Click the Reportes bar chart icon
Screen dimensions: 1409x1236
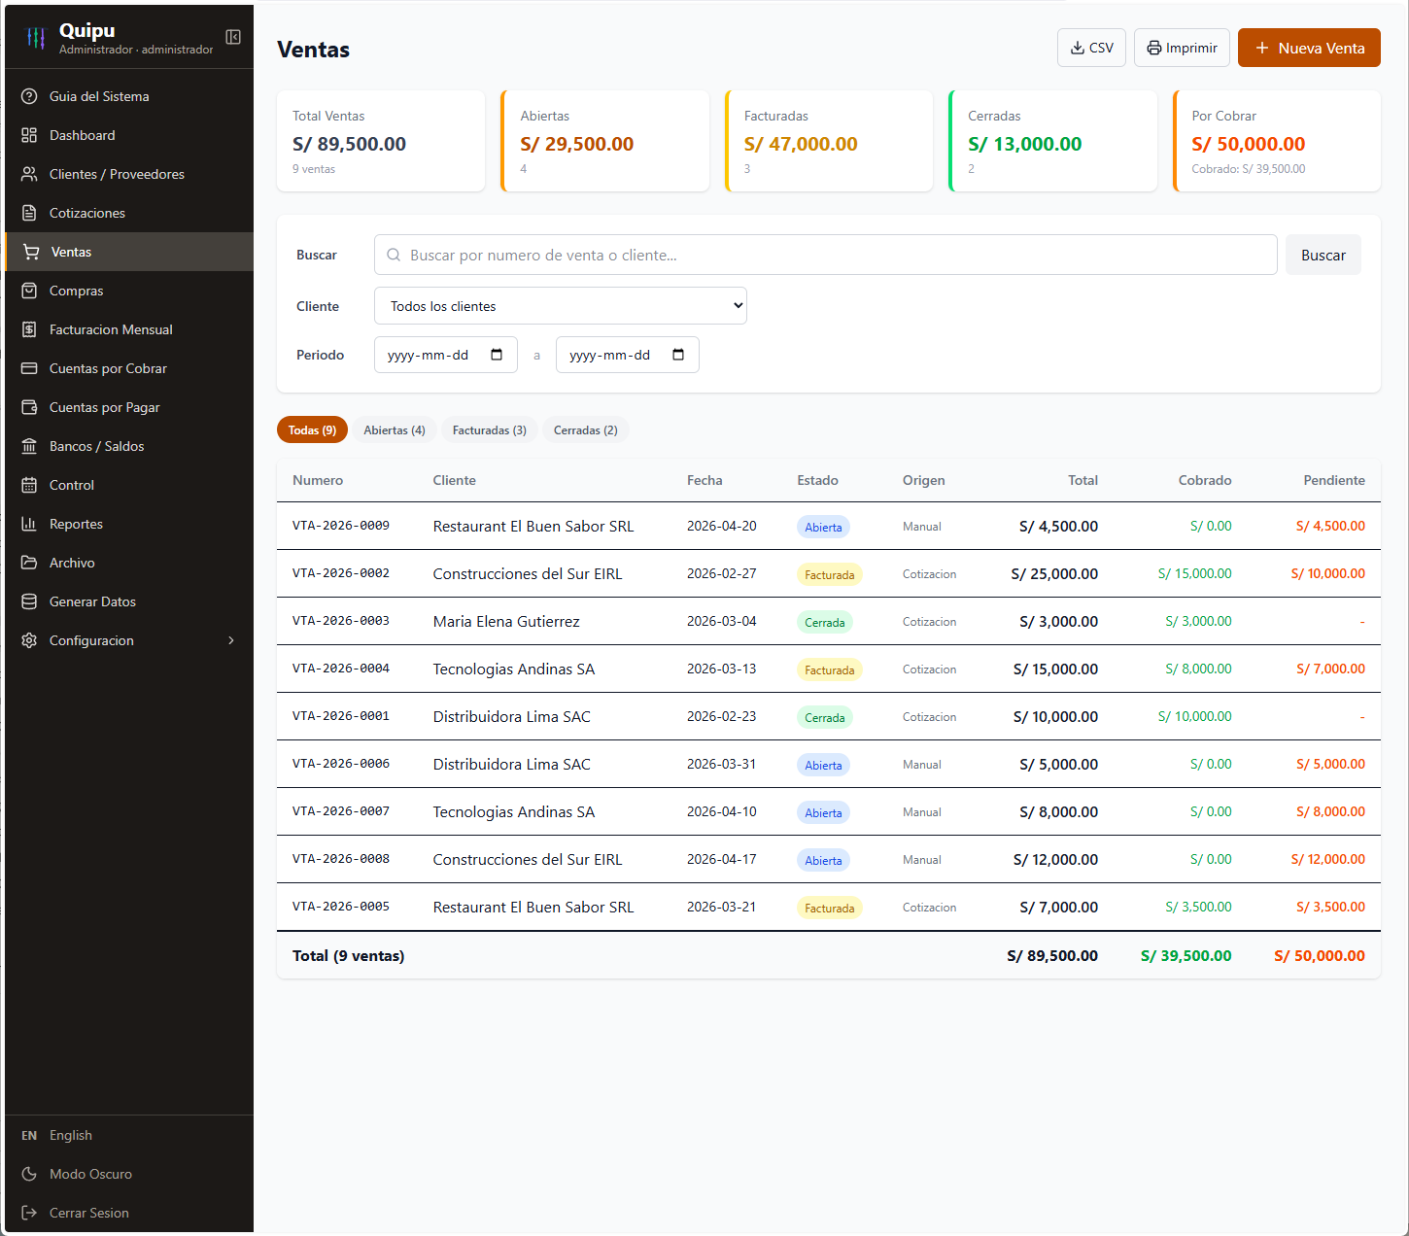pos(29,524)
